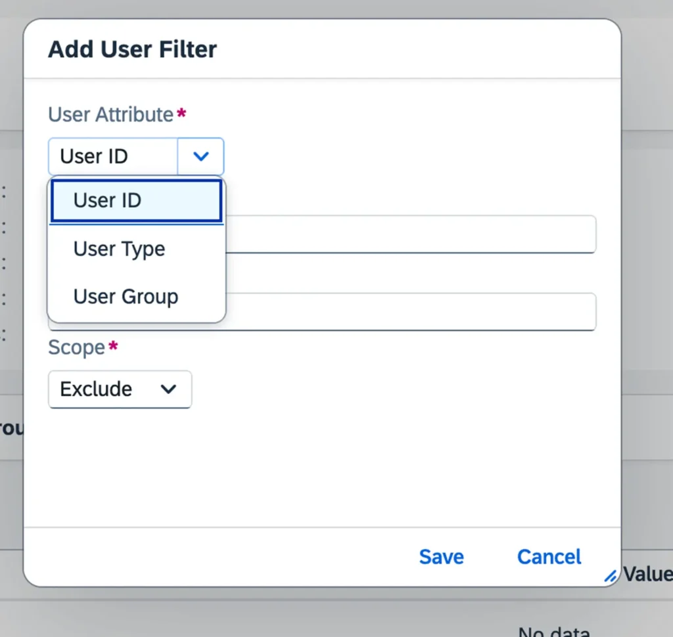Select User ID from the attribute list

136,200
